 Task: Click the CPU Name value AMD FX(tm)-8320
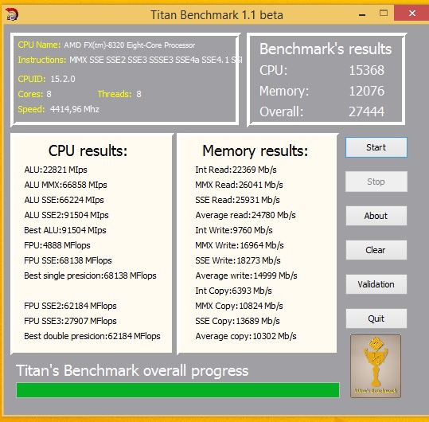(x=130, y=45)
